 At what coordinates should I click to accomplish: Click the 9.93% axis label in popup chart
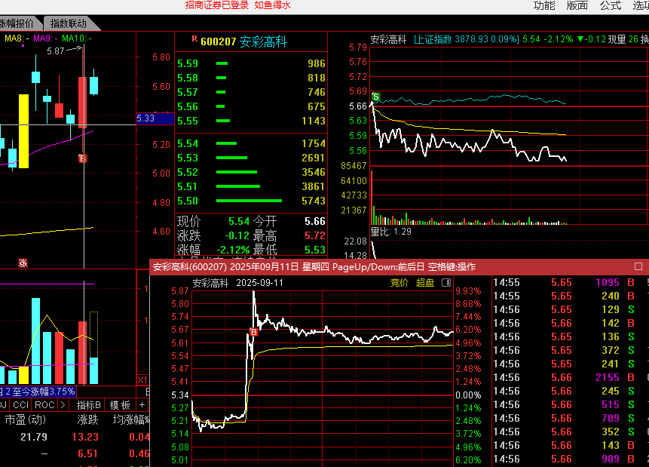click(x=468, y=291)
